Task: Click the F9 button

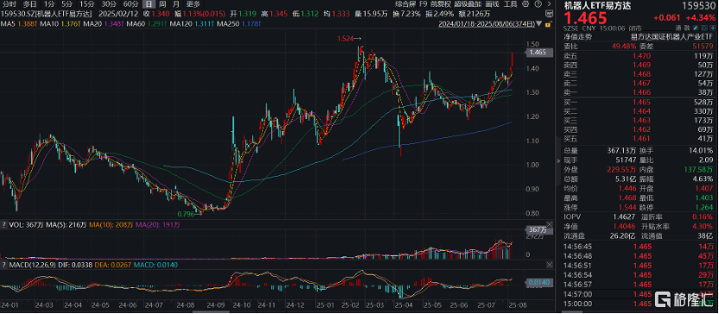Action: 423,3
